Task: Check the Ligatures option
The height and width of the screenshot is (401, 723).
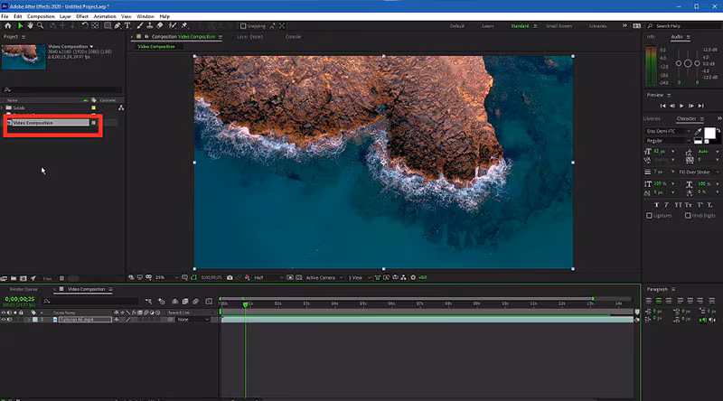Action: (x=650, y=216)
